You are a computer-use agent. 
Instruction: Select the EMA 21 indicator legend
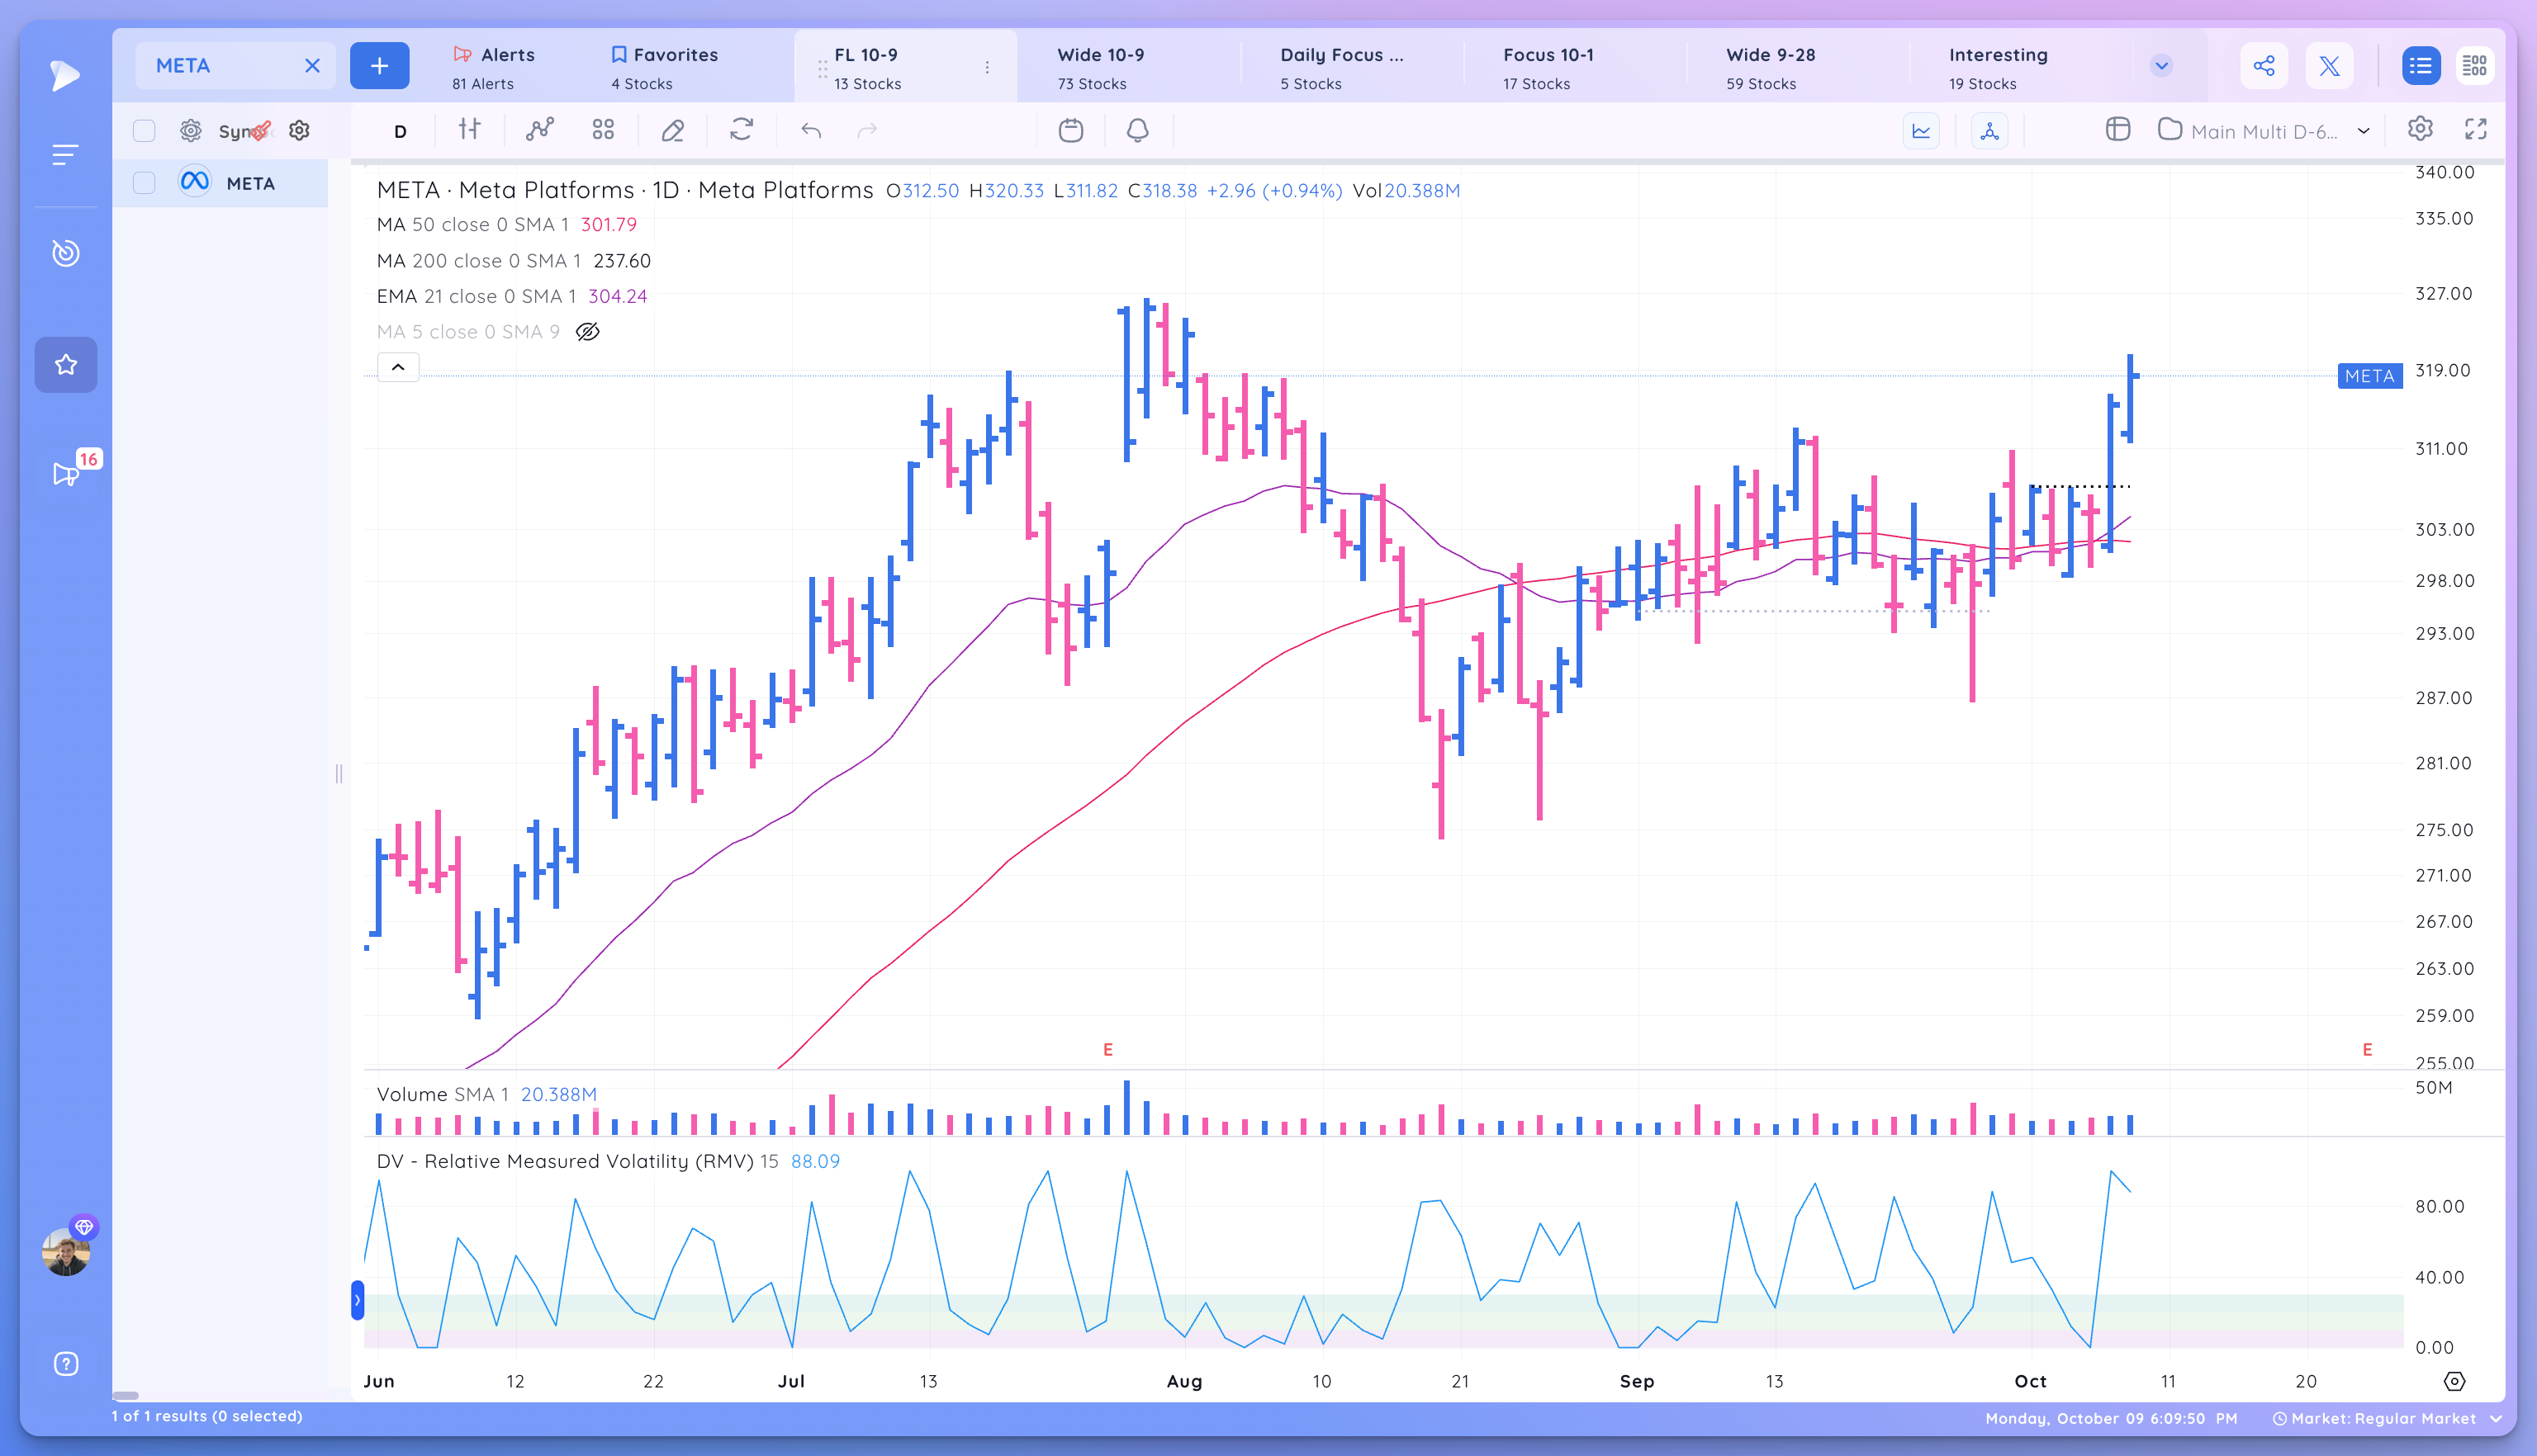[x=512, y=297]
